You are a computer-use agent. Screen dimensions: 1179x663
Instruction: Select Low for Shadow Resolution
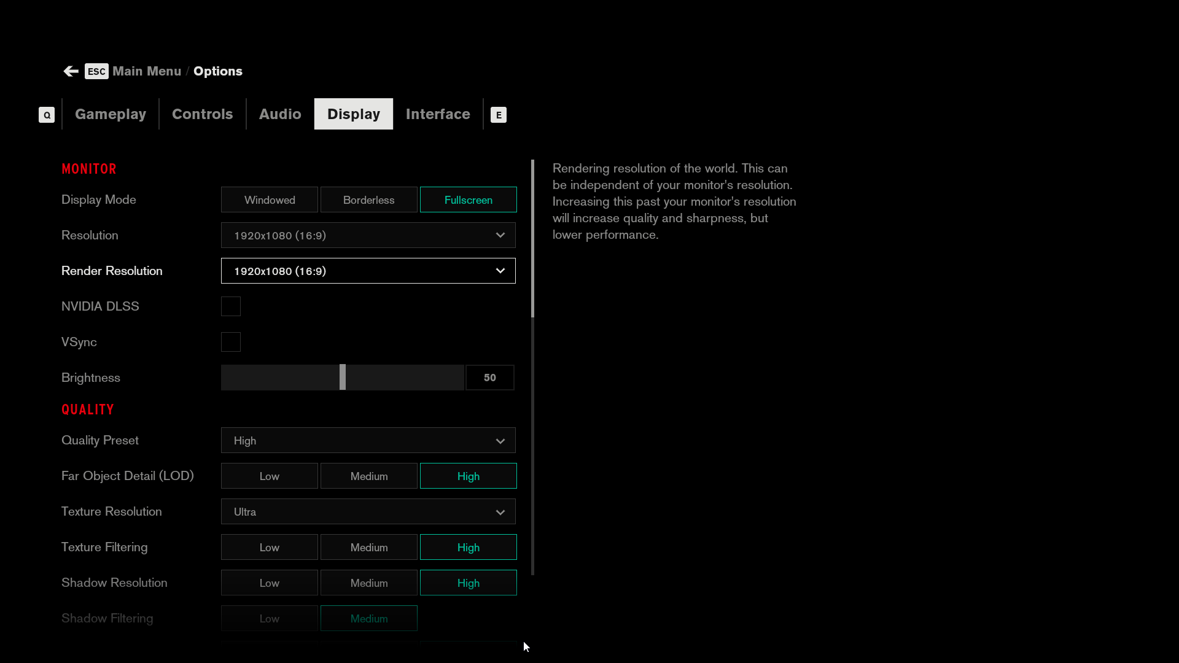point(270,583)
